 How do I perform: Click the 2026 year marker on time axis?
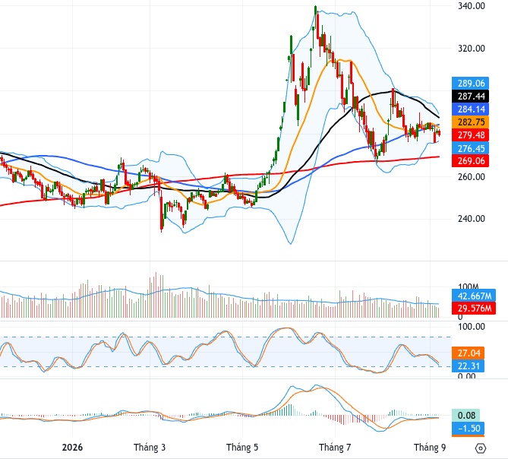[x=72, y=448]
